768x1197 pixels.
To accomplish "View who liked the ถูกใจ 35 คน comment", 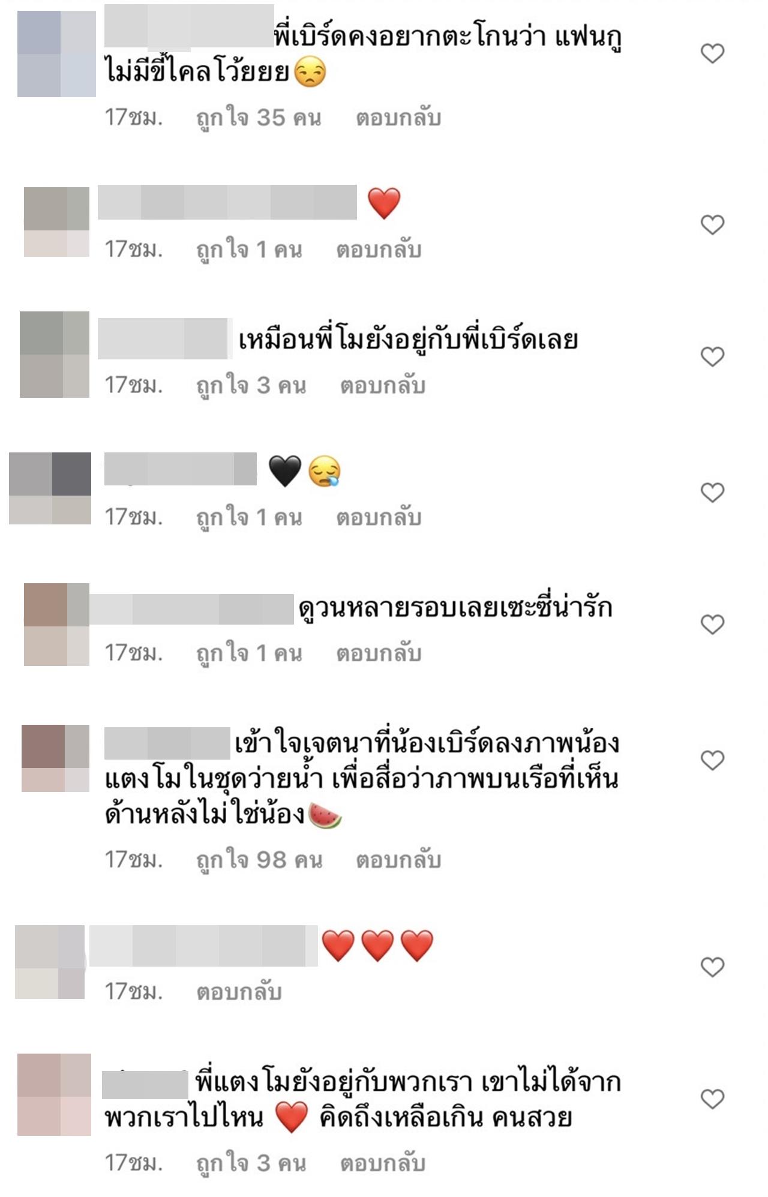I will 259,118.
